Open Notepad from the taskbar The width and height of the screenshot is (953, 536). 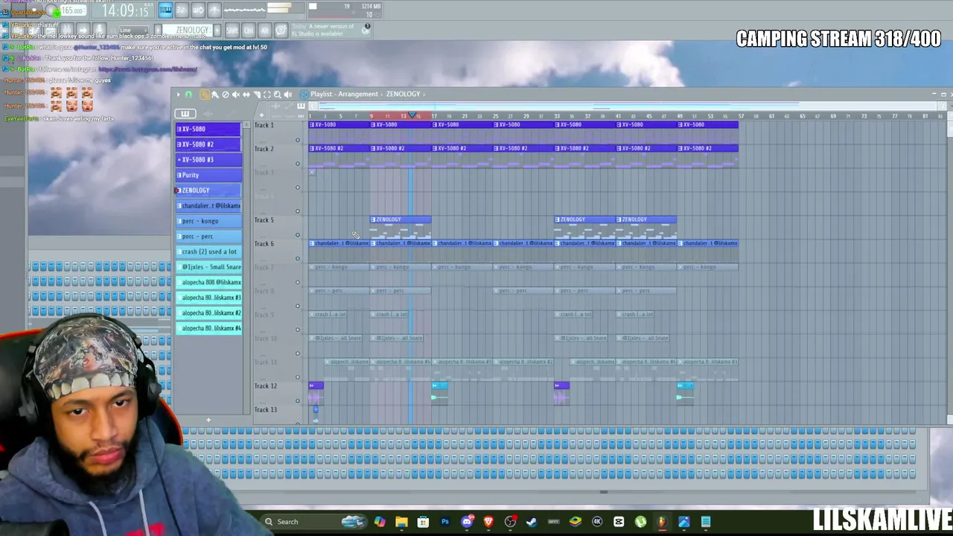pos(706,522)
